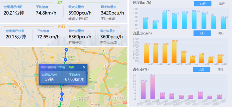
Task: Select 南行 tab in the speed chart
Action: [x=222, y=4]
